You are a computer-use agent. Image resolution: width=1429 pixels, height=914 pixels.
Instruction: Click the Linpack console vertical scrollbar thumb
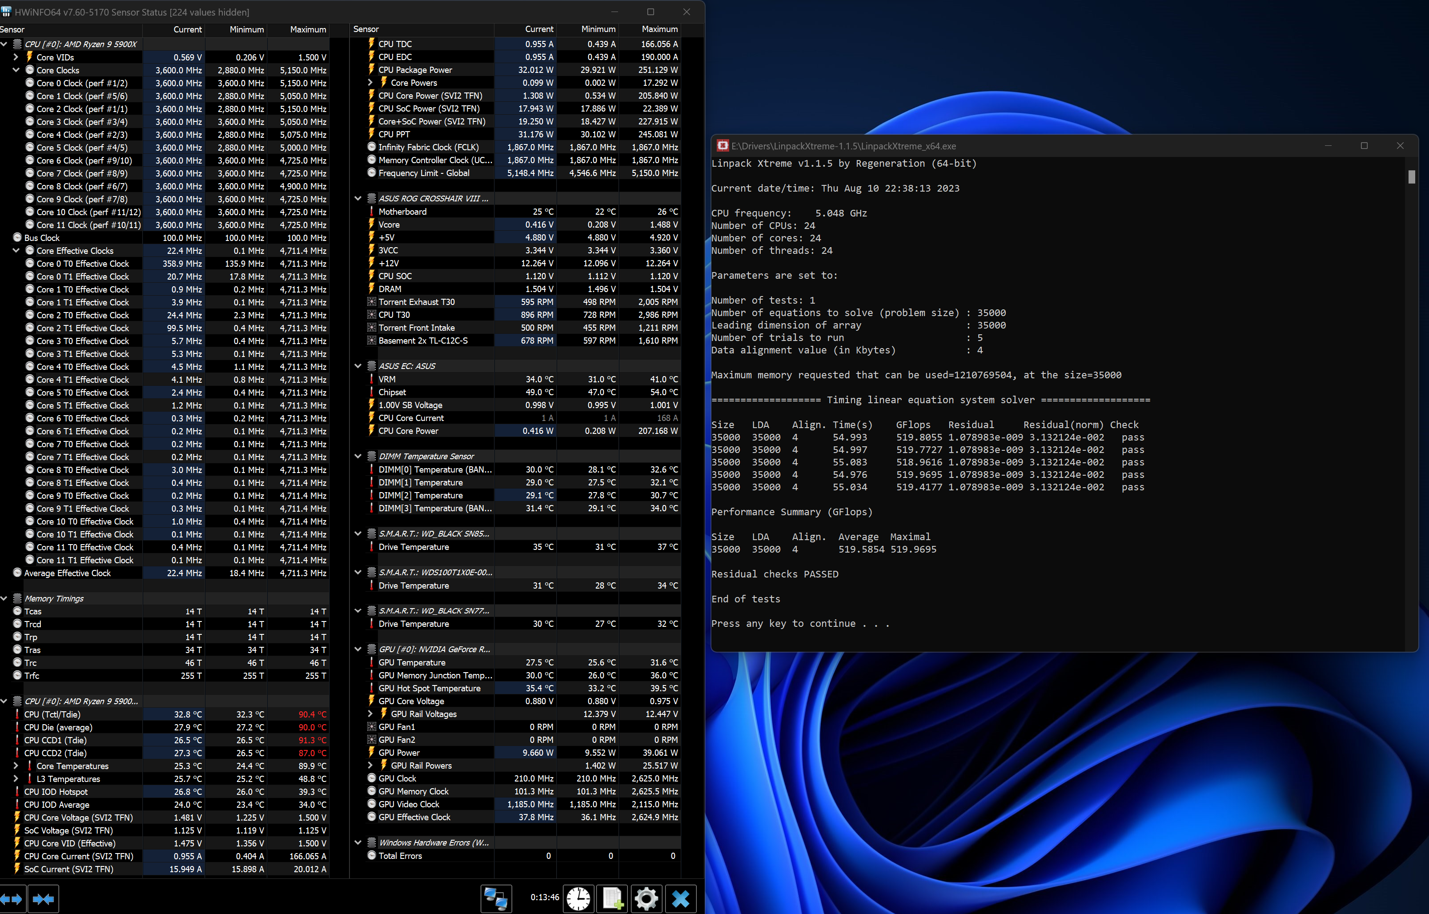tap(1412, 177)
